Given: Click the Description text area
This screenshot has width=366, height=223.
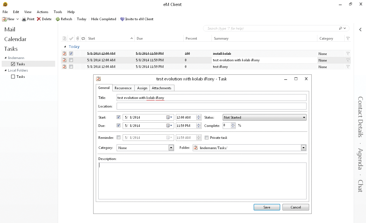Looking at the screenshot, I should (x=202, y=181).
